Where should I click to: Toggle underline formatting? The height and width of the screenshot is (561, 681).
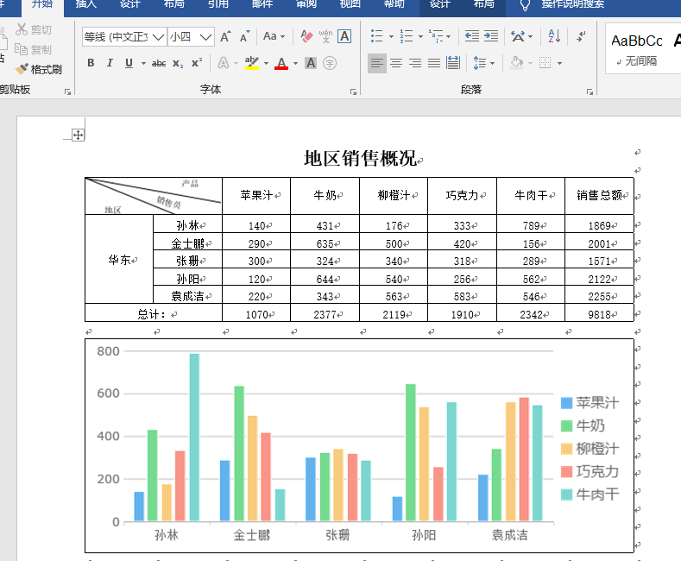coord(129,63)
